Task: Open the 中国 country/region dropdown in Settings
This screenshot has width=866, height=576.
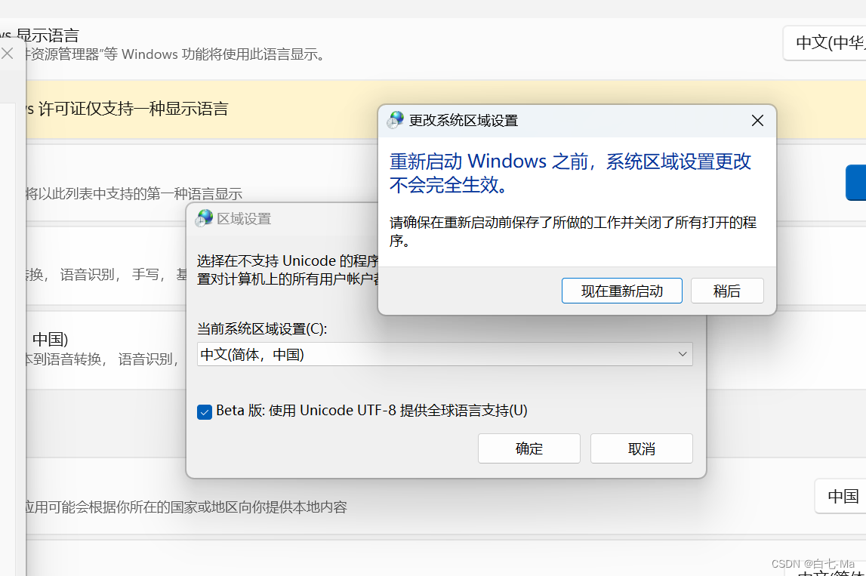Action: pyautogui.click(x=841, y=496)
